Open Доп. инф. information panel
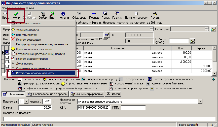 (63, 15)
